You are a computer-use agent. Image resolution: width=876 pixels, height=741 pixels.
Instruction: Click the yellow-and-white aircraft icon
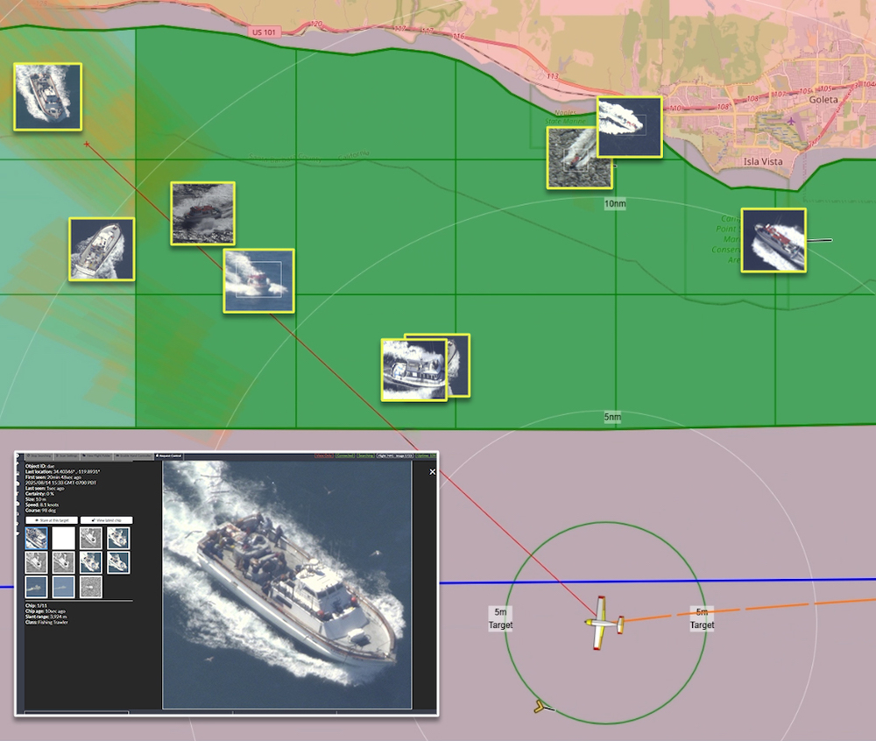click(604, 623)
